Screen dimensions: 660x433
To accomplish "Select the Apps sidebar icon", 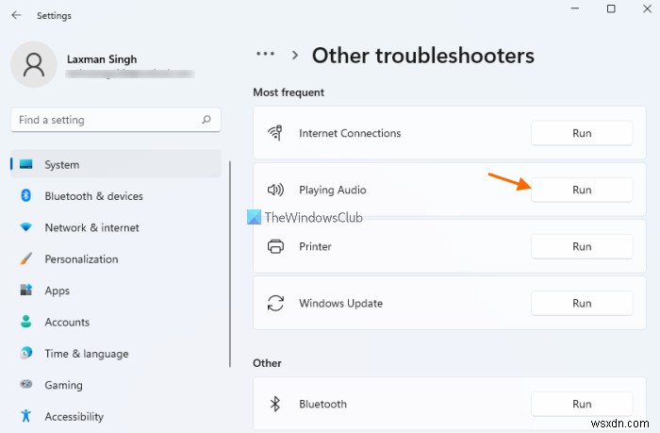I will click(25, 291).
